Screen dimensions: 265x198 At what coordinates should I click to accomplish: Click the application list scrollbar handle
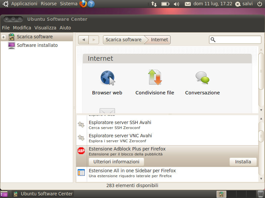tap(261, 136)
